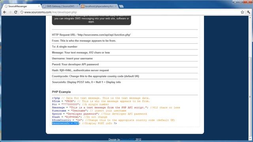This screenshot has width=253, height=142.
Task: Click the scrollbar up arrow
Action: pos(250,17)
